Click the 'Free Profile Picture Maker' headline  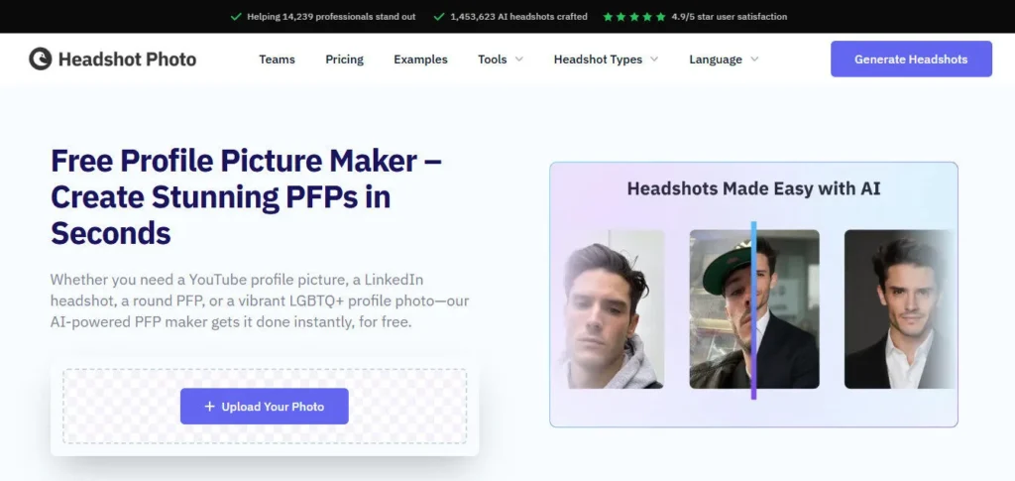246,196
